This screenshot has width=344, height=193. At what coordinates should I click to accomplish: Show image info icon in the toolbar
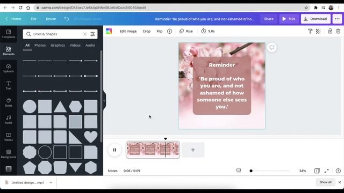pyautogui.click(x=170, y=31)
